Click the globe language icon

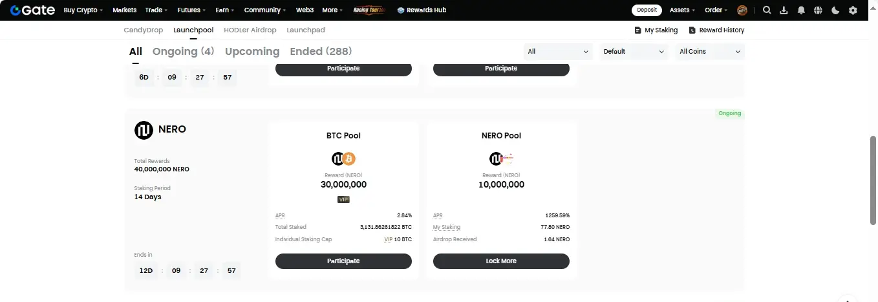[819, 10]
